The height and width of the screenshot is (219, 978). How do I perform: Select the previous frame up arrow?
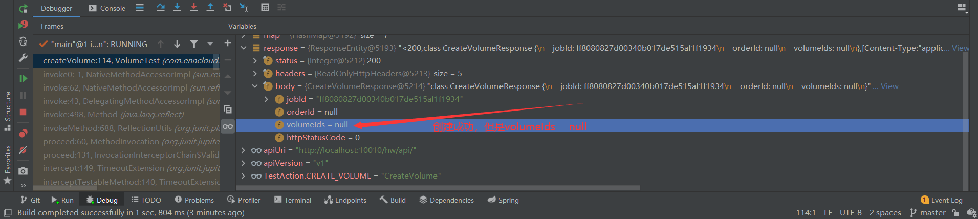[x=161, y=44]
